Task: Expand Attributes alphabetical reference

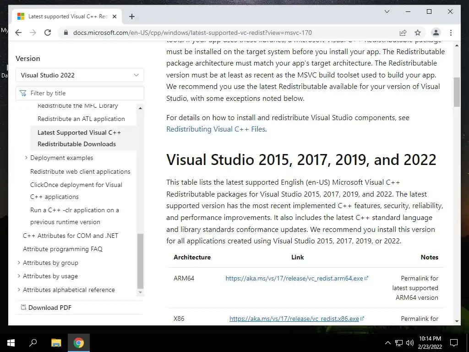Action: tap(19, 290)
